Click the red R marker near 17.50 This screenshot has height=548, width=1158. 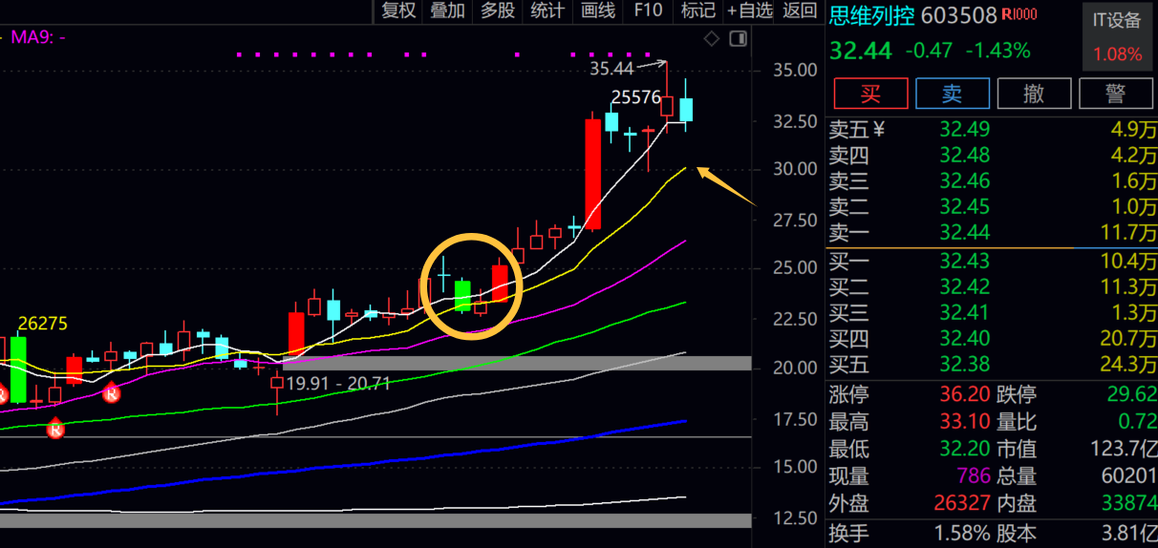tap(55, 430)
